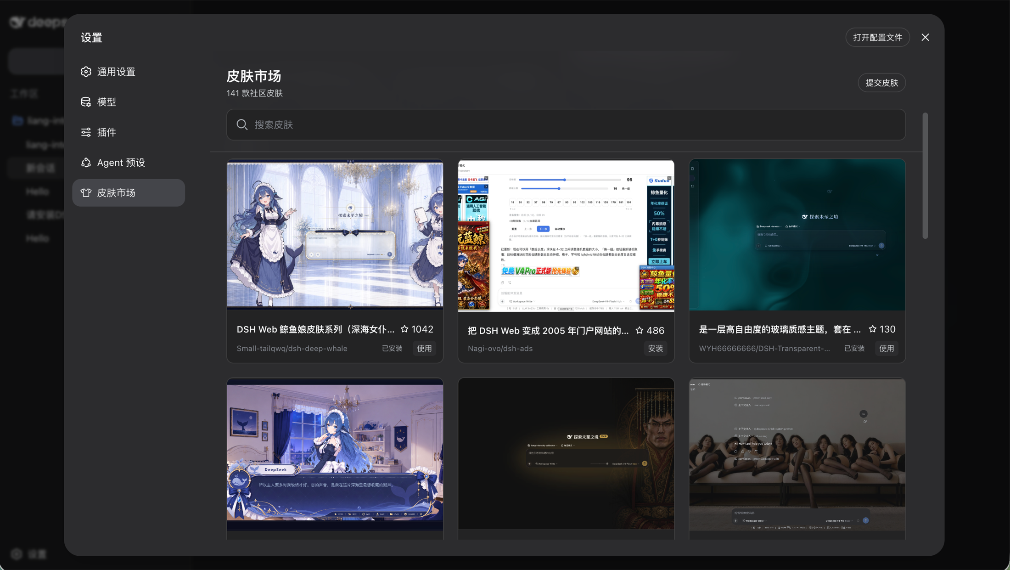Star the 玻璃质感主题 skin with 130 stars
Image resolution: width=1010 pixels, height=570 pixels.
[872, 329]
